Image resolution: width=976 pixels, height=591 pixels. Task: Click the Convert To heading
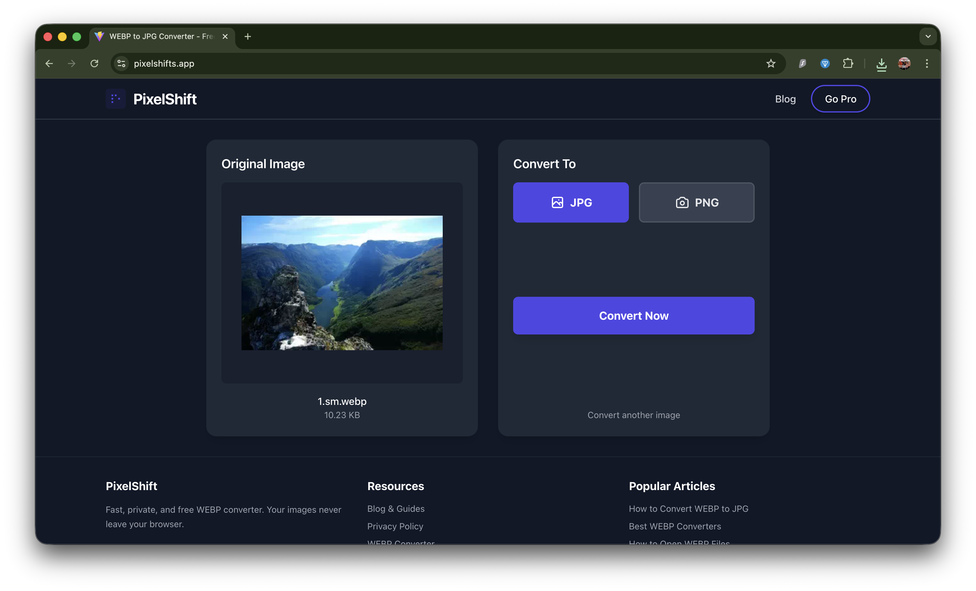(544, 163)
